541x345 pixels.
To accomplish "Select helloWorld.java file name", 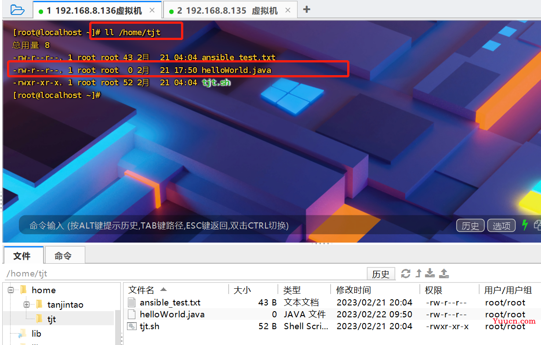I will point(172,314).
